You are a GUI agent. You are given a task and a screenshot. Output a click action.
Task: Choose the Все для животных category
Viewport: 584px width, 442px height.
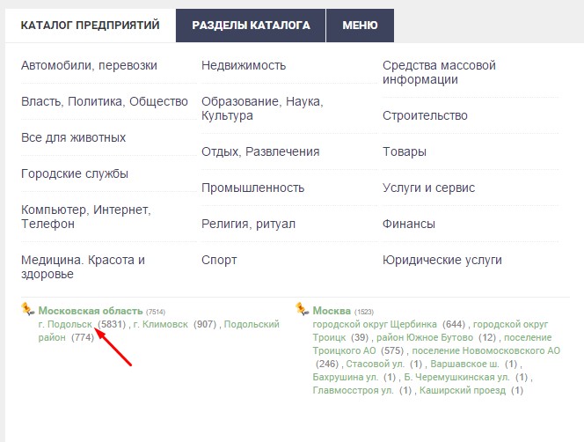click(73, 138)
